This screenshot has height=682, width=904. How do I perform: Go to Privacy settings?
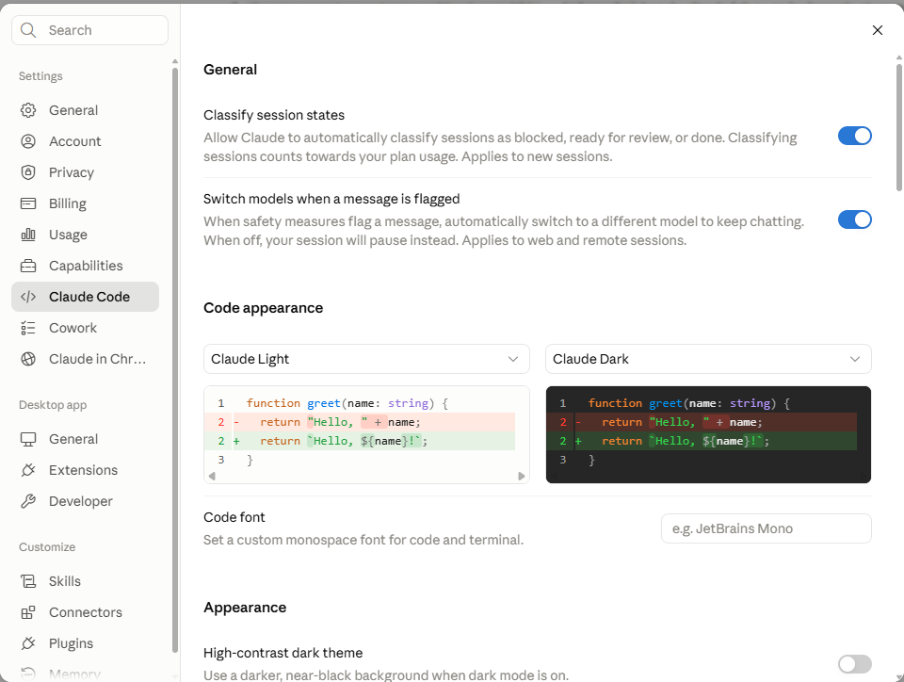pos(86,172)
